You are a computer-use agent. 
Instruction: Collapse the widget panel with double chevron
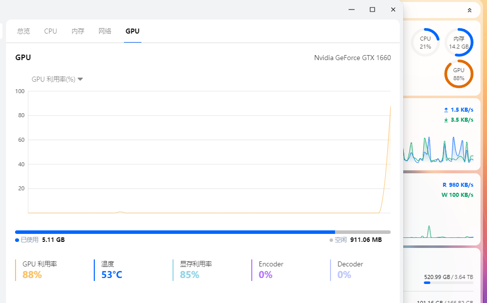tap(469, 10)
